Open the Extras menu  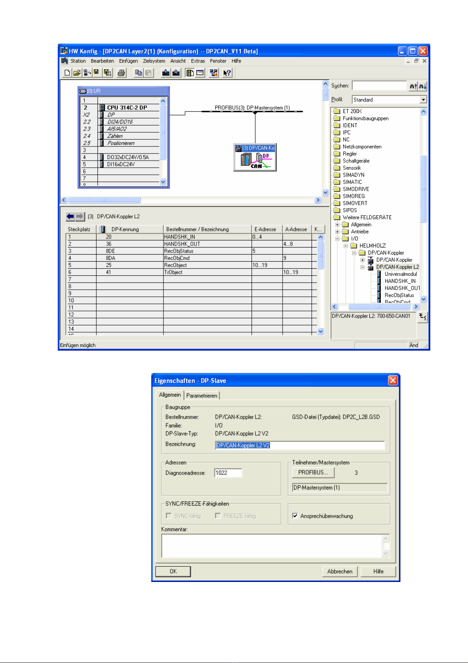[x=198, y=61]
